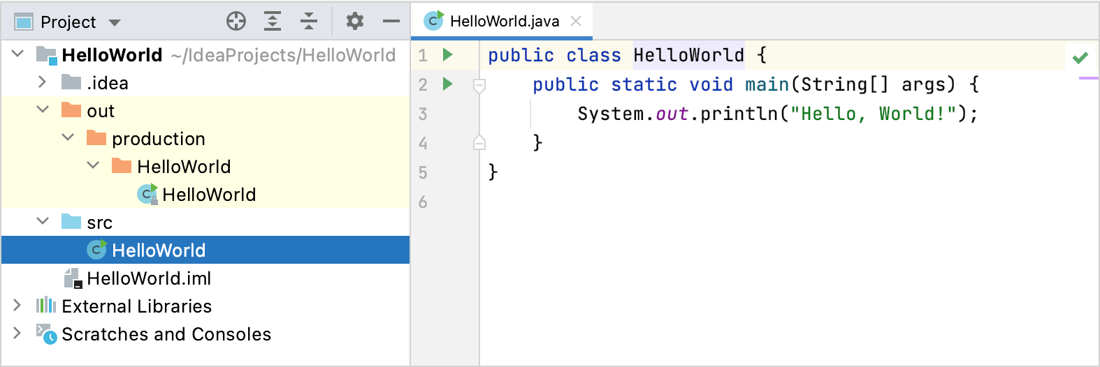This screenshot has height=367, width=1100.
Task: Click line number 3 in the gutter
Action: pyautogui.click(x=423, y=114)
